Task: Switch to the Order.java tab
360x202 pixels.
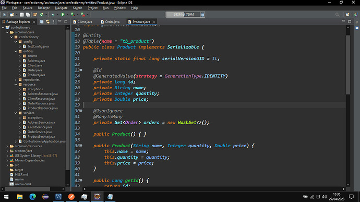Action: [110, 22]
